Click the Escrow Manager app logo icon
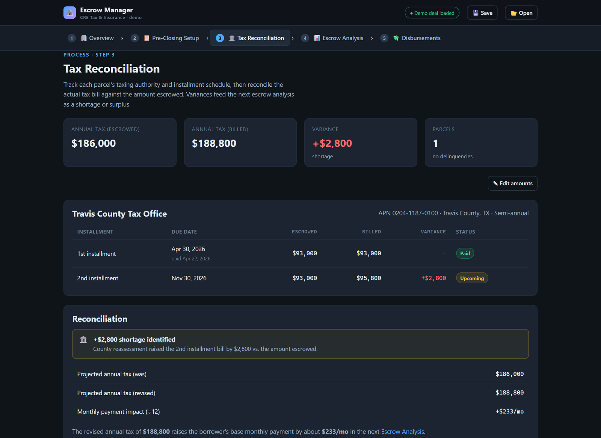 [69, 13]
